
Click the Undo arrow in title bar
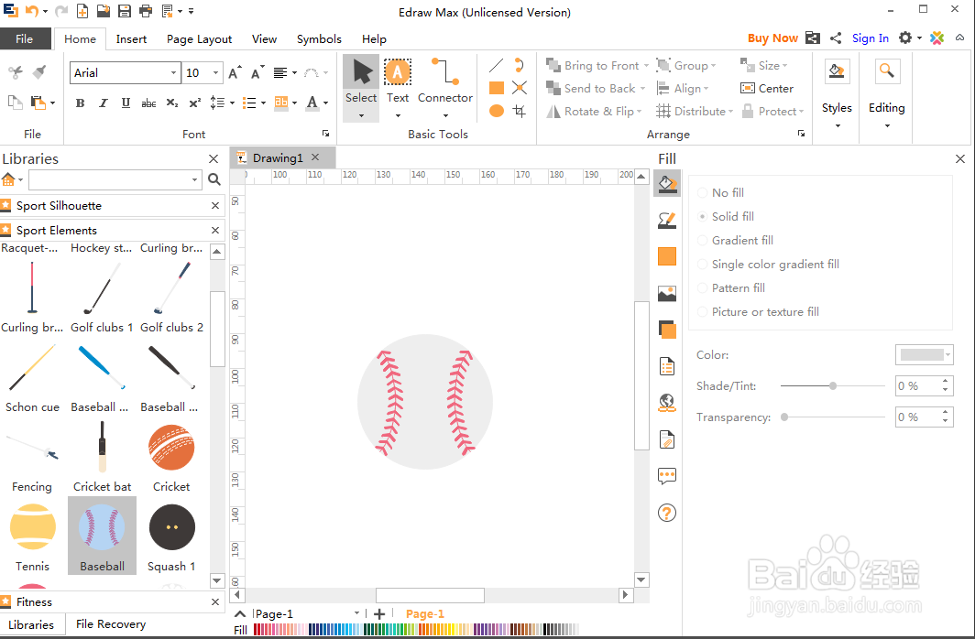click(x=31, y=11)
